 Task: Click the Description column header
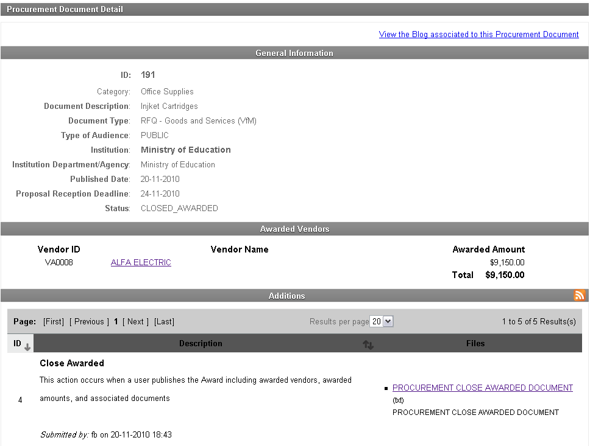pos(201,344)
